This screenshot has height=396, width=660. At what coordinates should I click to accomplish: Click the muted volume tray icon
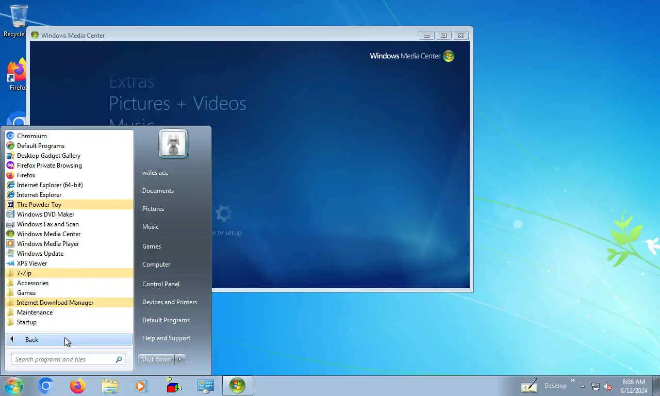coord(608,386)
